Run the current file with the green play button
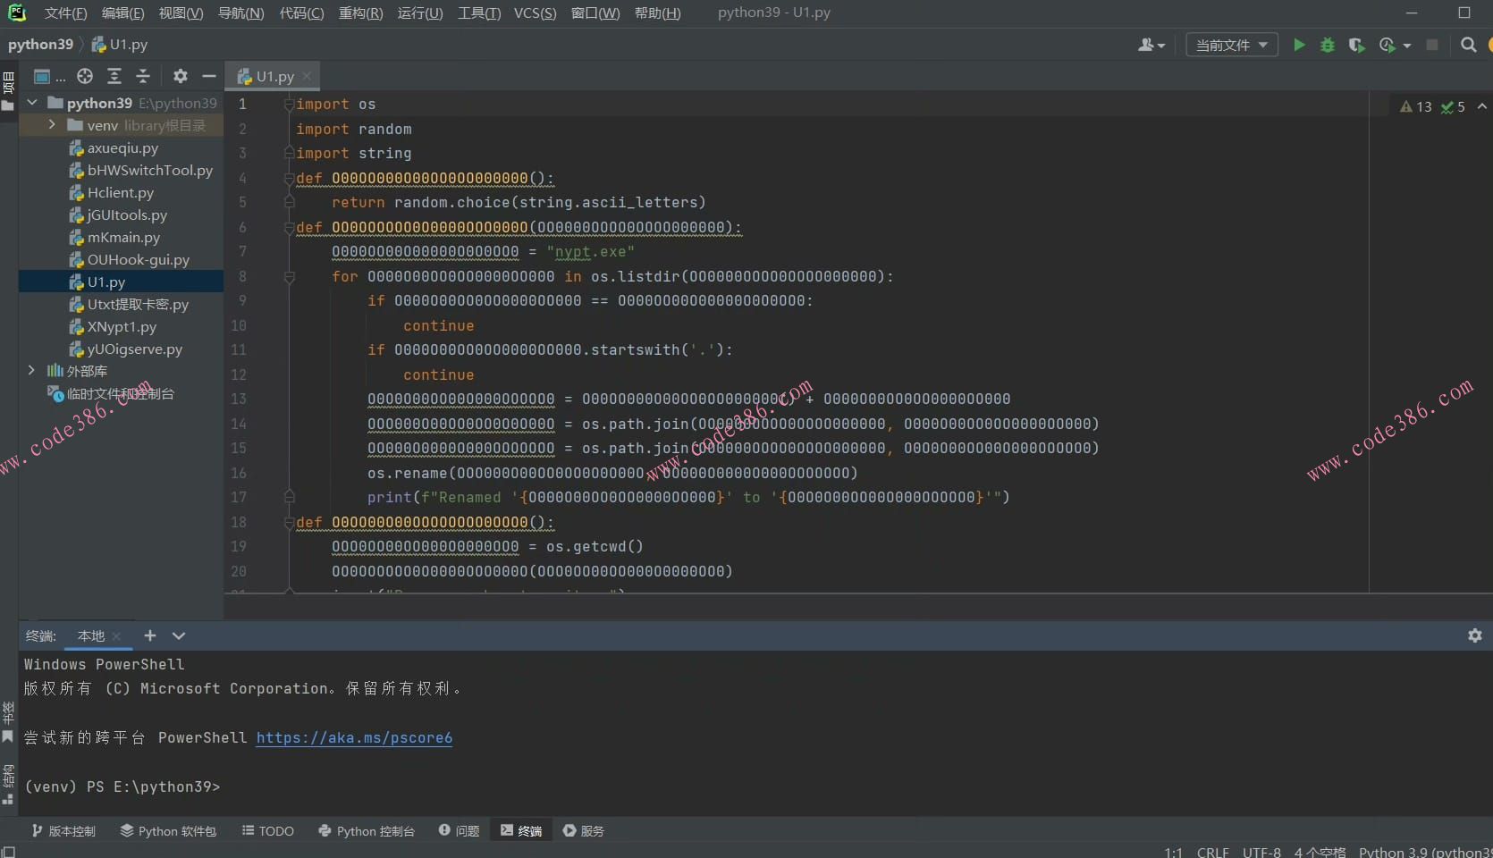The width and height of the screenshot is (1493, 858). point(1299,45)
